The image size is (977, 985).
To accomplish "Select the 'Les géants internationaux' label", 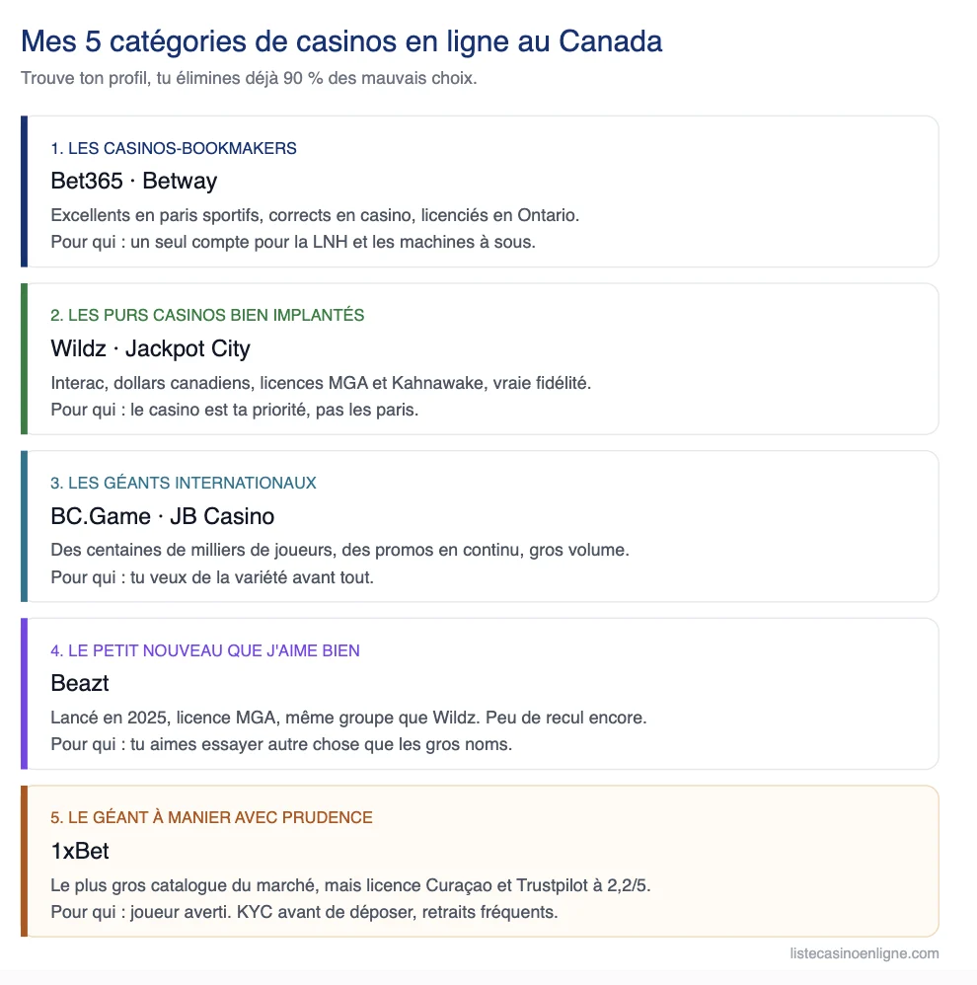I will pyautogui.click(x=184, y=483).
